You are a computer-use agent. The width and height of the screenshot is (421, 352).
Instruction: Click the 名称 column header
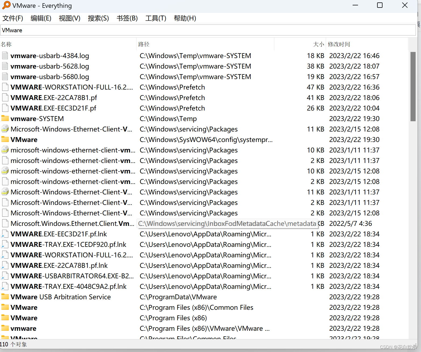6,44
